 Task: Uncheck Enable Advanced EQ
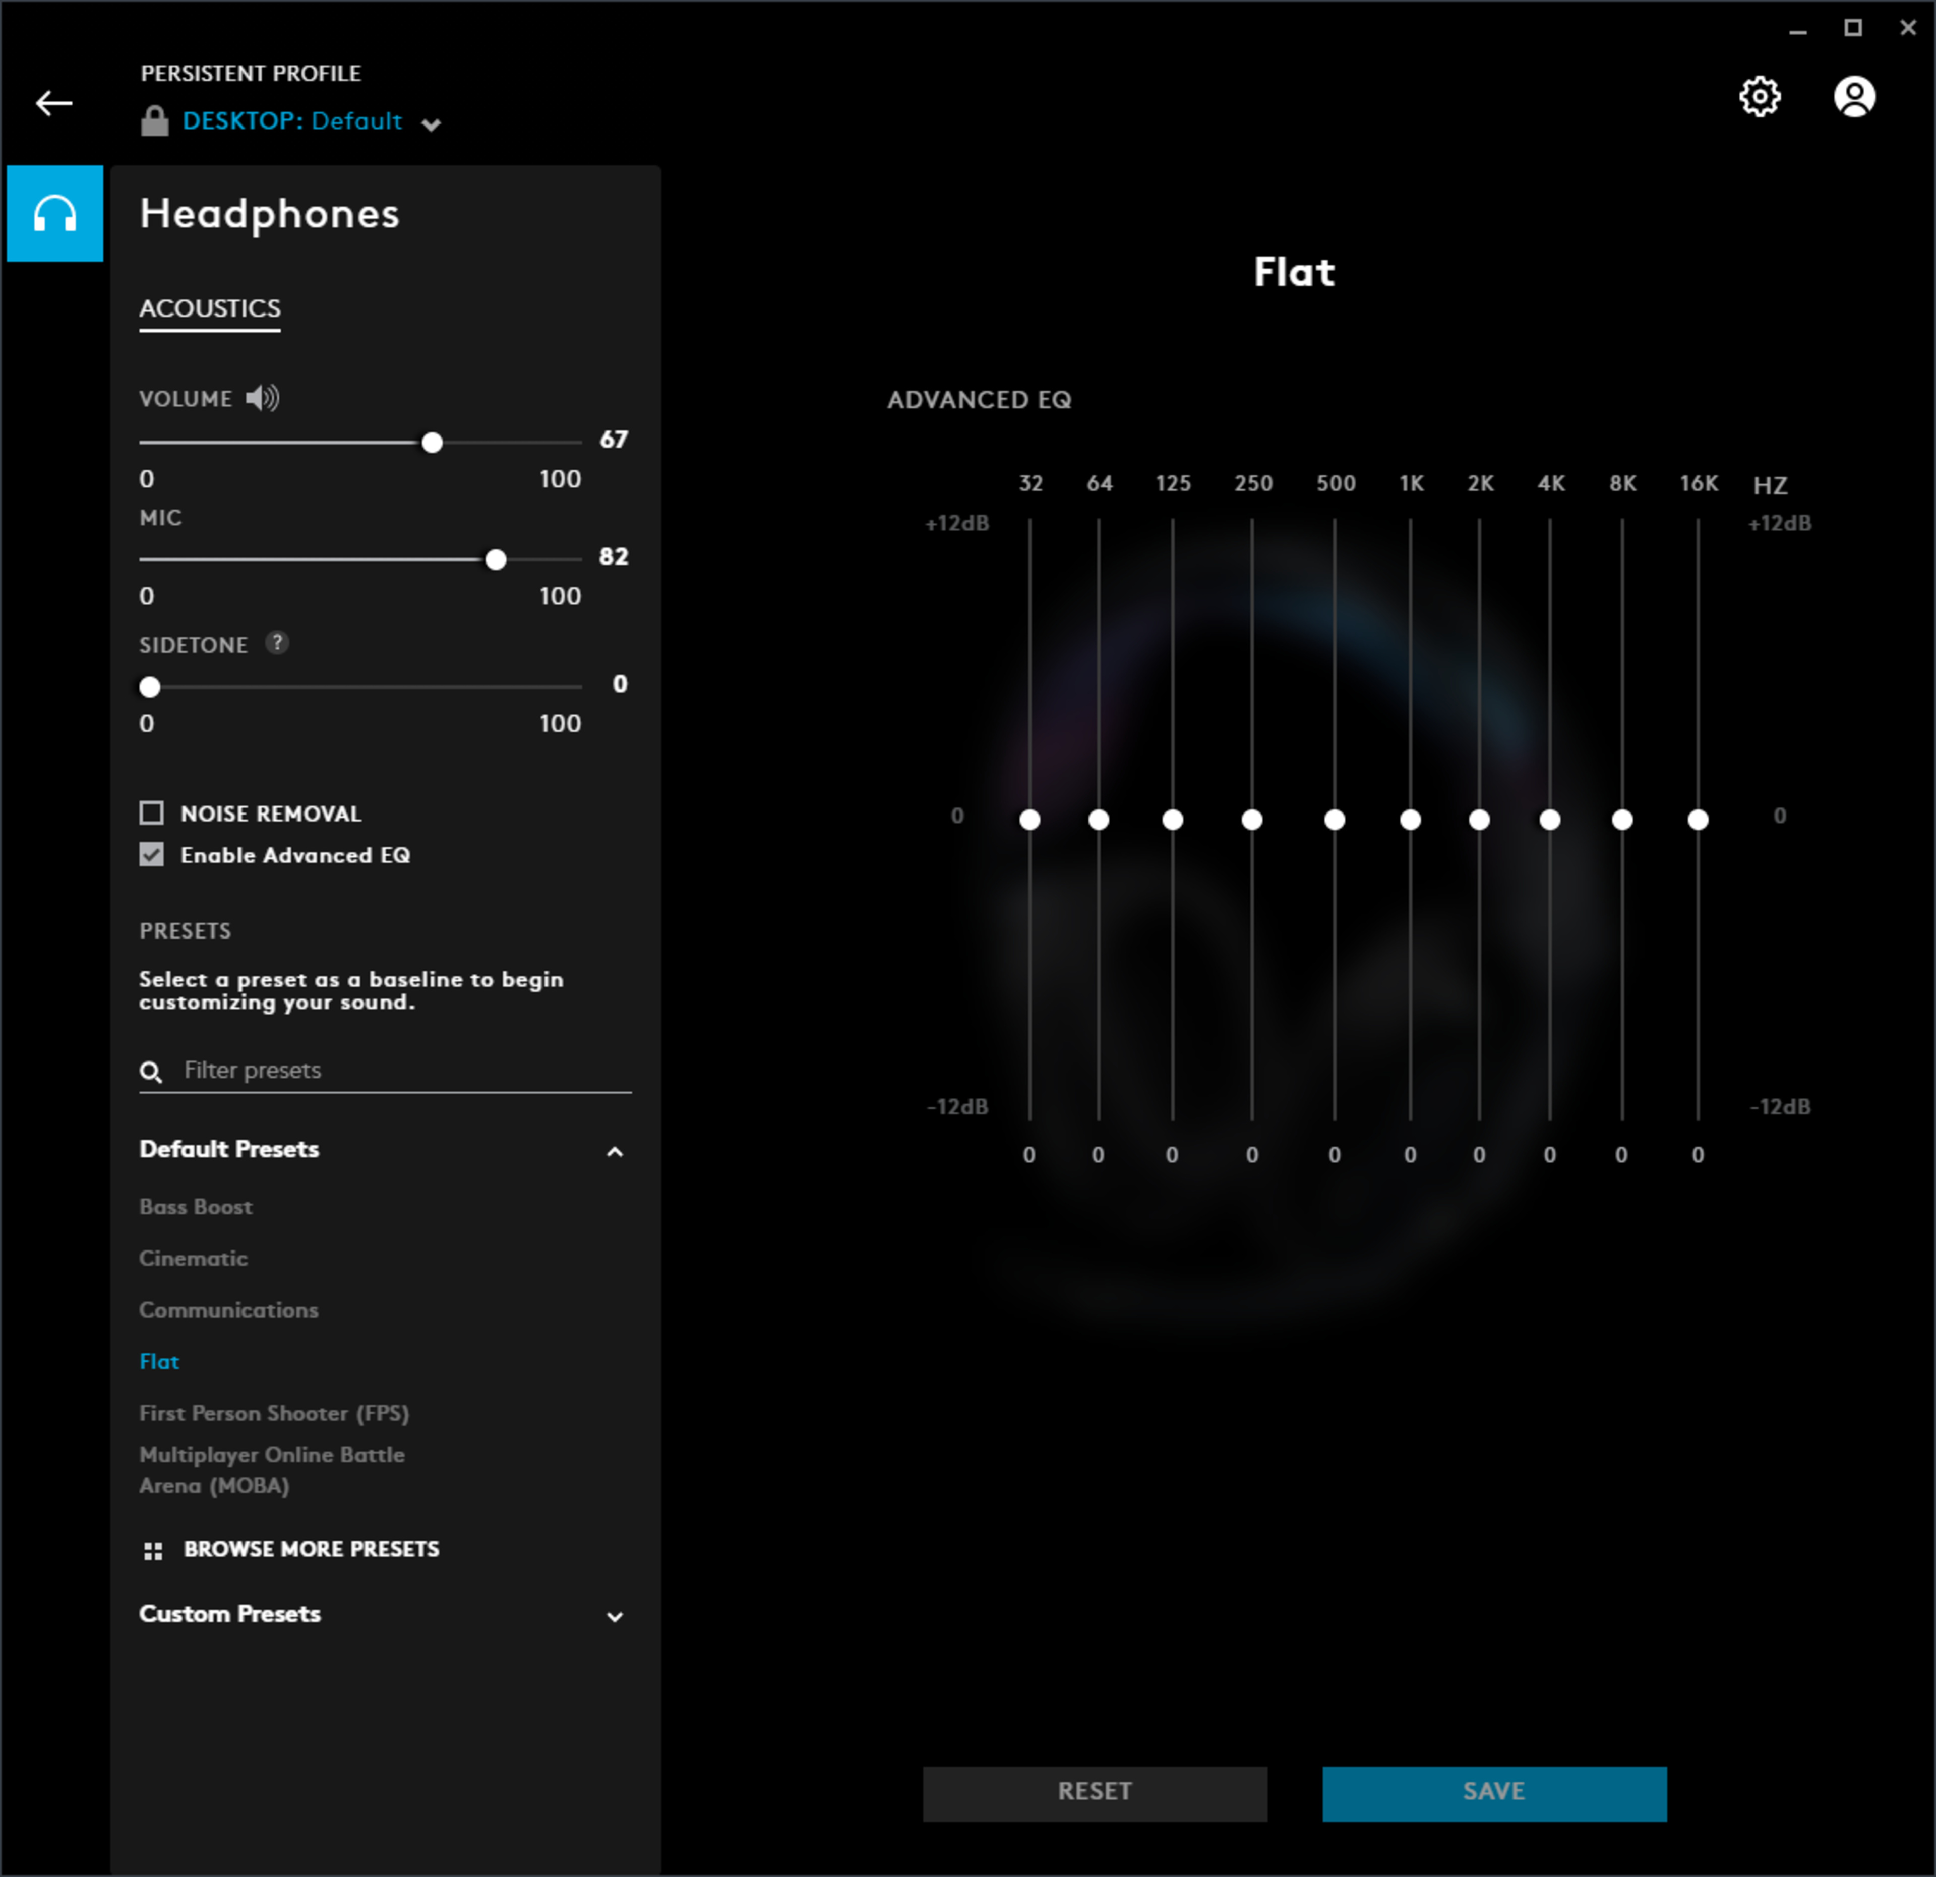[x=151, y=854]
